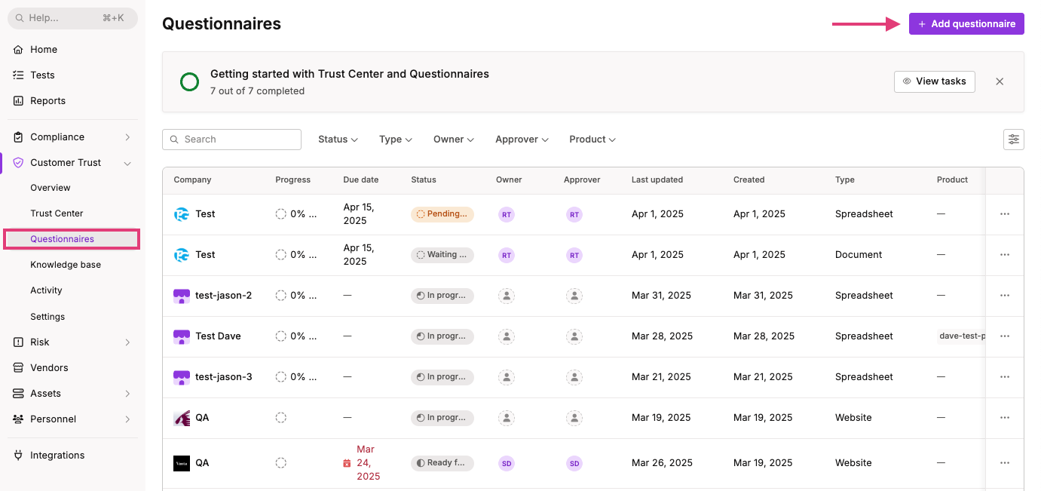Dismiss the Getting started banner
Image resolution: width=1041 pixels, height=491 pixels.
click(x=1000, y=81)
